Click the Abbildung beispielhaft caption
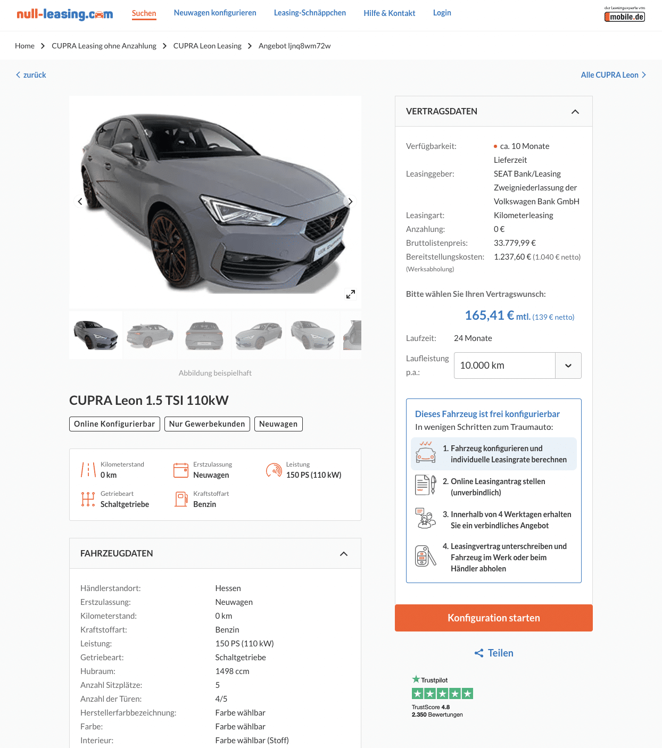 click(x=215, y=373)
